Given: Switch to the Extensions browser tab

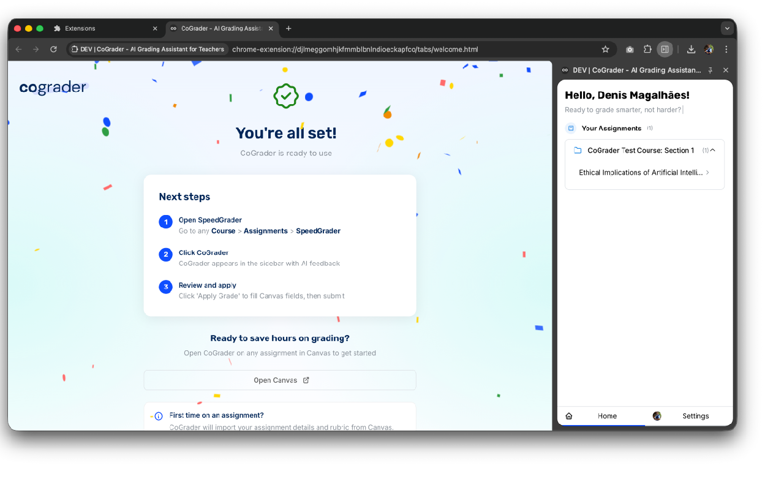Looking at the screenshot, I should 104,28.
